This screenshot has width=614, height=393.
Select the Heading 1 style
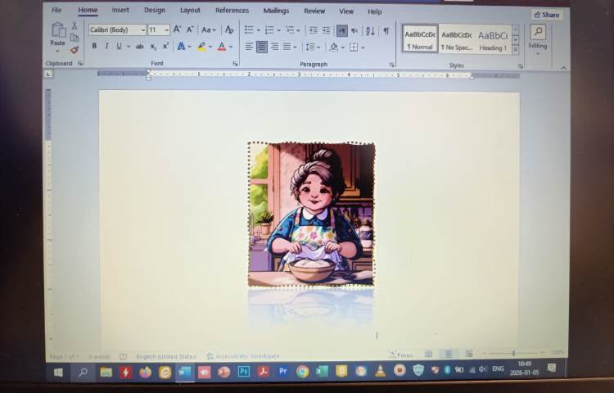(493, 39)
